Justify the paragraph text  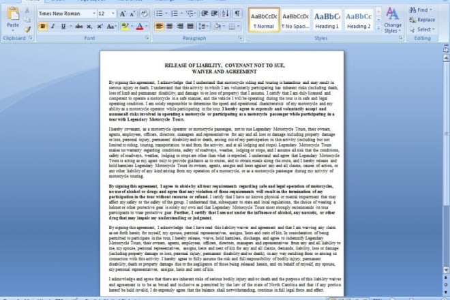(190, 27)
